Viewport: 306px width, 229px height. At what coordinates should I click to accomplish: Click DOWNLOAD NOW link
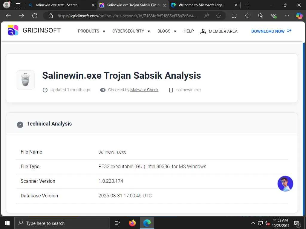click(x=271, y=31)
